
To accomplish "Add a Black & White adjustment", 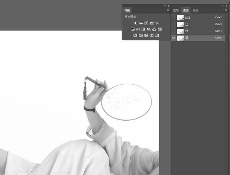I will tap(143, 29).
